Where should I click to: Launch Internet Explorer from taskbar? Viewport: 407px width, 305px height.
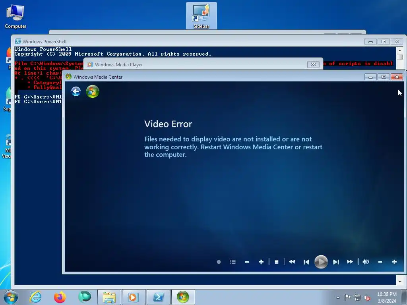click(35, 297)
